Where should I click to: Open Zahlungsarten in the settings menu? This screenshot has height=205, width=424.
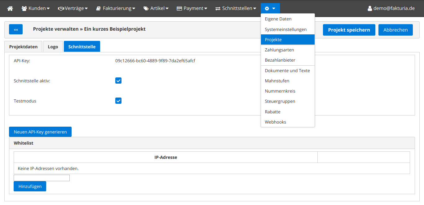279,50
